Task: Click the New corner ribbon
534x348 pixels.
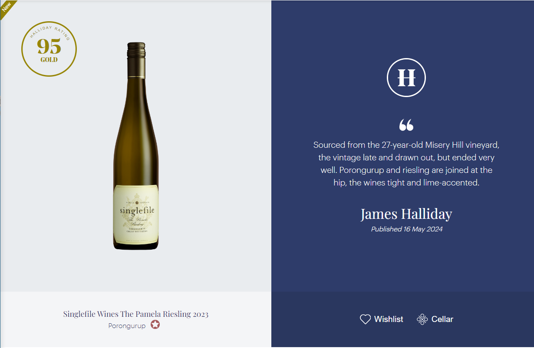Action: 7,7
